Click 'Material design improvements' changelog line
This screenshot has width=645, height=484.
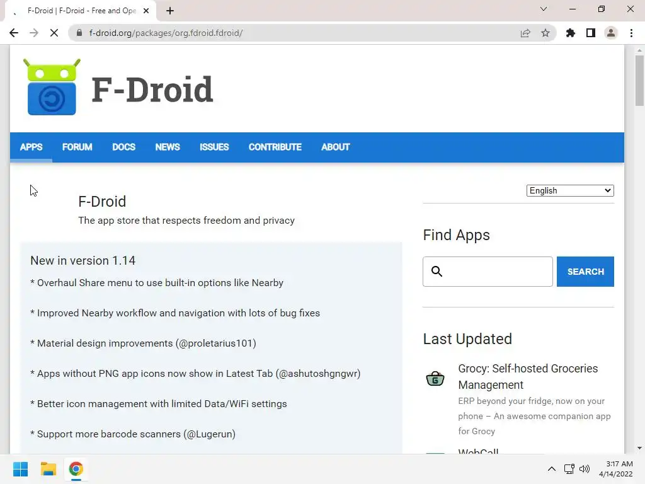click(x=143, y=343)
